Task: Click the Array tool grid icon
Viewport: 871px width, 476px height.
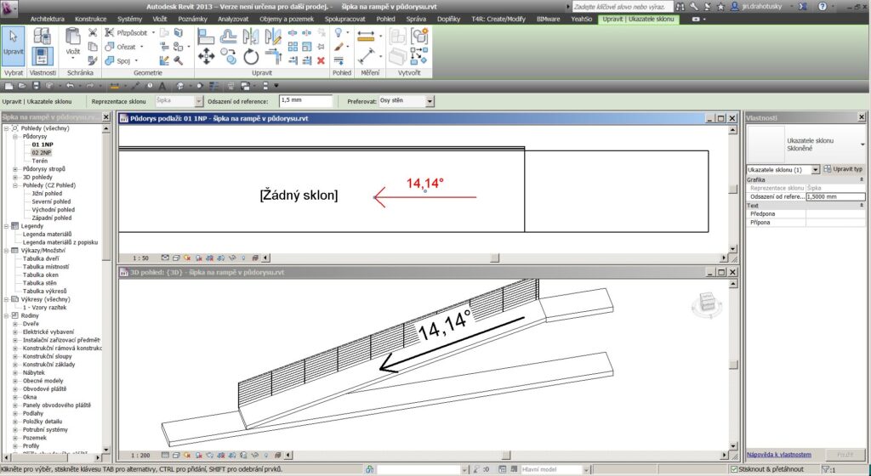Action: click(x=293, y=47)
